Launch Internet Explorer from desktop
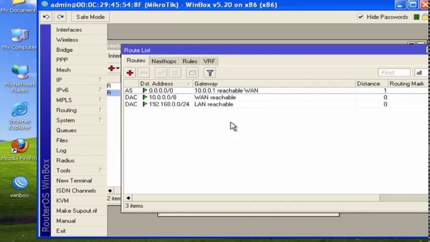 pos(19,117)
